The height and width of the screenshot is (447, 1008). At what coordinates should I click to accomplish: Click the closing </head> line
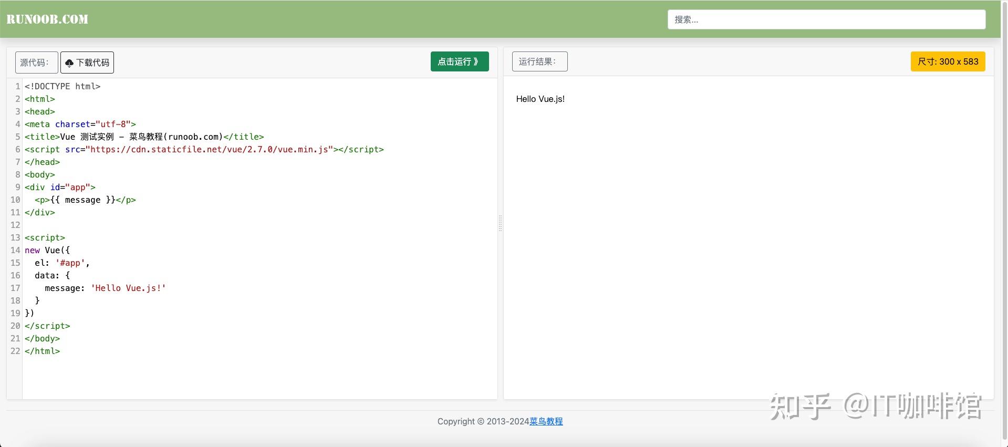[42, 162]
